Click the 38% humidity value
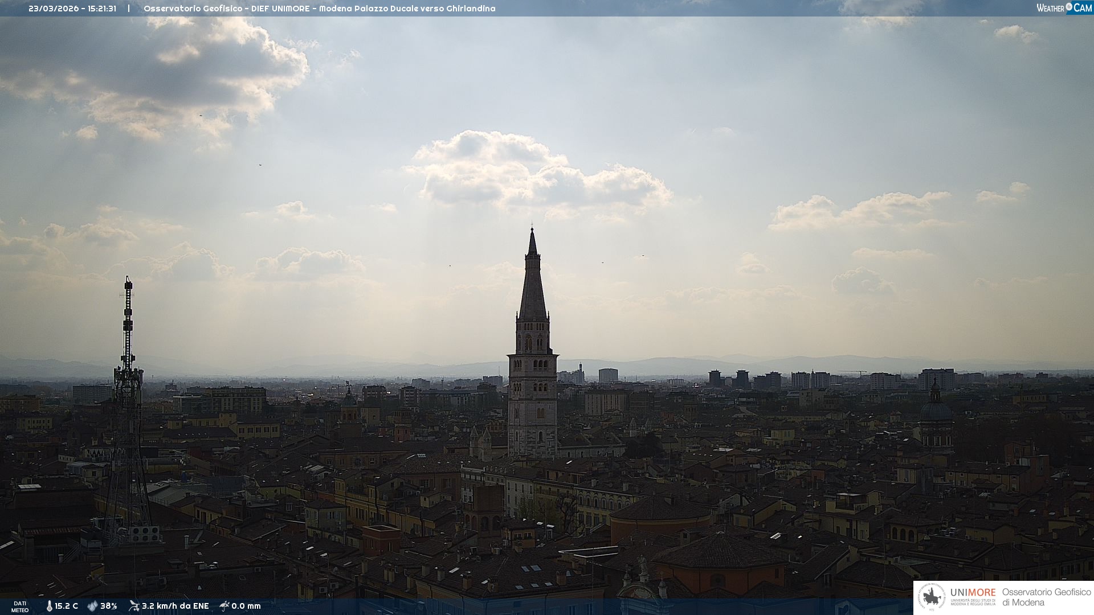Viewport: 1094px width, 615px height. (x=109, y=606)
